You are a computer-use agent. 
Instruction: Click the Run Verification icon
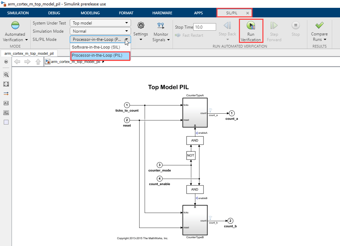coord(251,26)
